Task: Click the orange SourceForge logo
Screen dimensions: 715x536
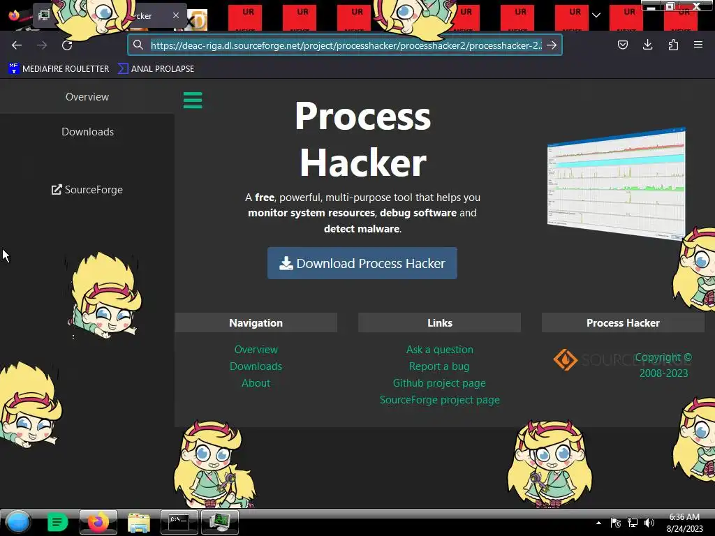Action: coord(566,359)
